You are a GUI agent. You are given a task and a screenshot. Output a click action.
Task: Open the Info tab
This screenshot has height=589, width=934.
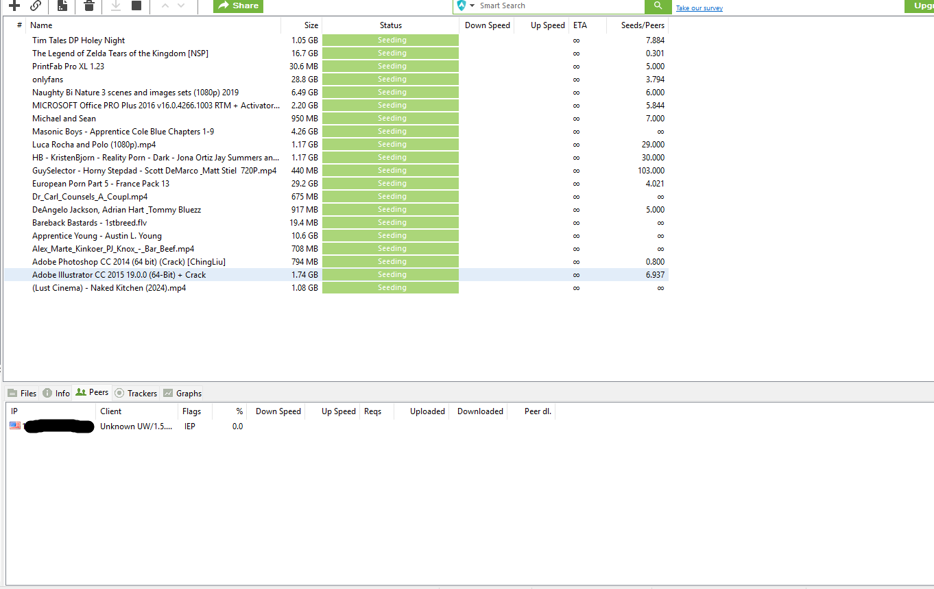(x=56, y=393)
